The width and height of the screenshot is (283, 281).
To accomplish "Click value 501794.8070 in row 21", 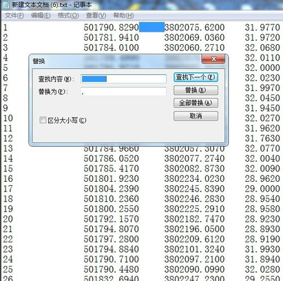I will (x=111, y=229).
